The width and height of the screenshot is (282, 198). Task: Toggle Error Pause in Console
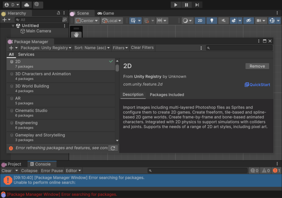[x=52, y=171]
